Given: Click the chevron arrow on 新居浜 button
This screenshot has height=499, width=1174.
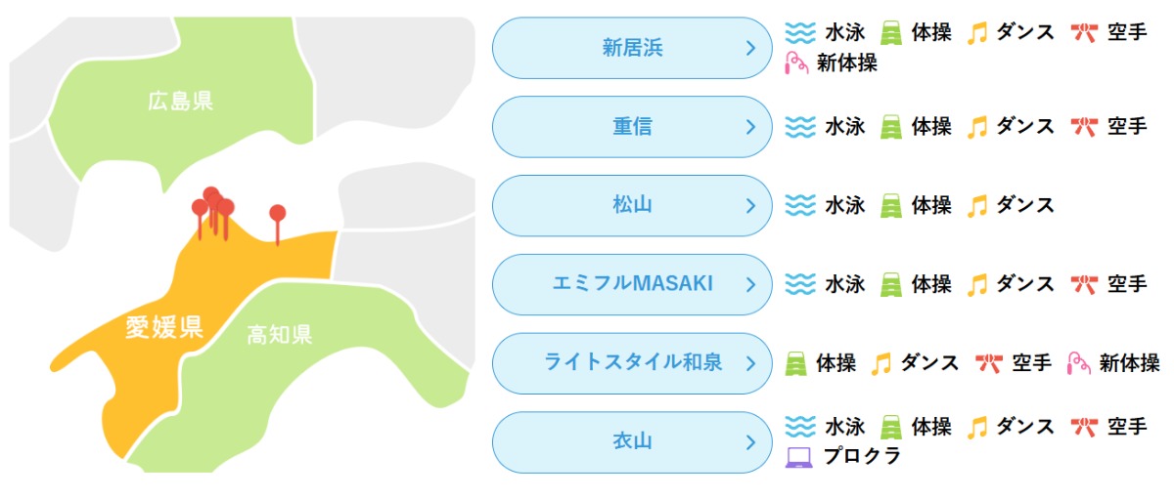Looking at the screenshot, I should click(750, 48).
